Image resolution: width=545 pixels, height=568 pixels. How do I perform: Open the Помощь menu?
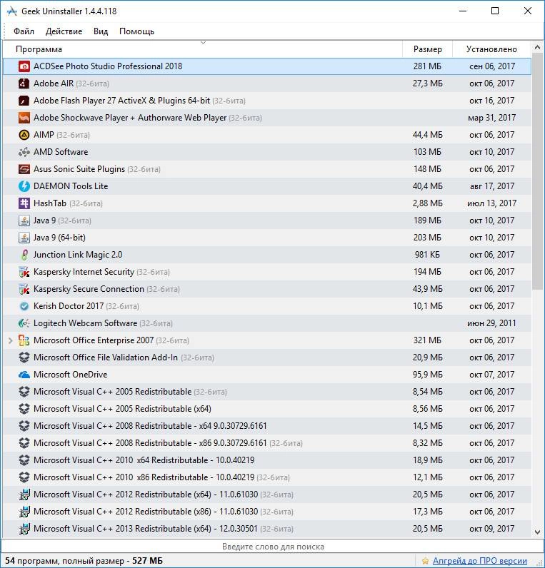(x=136, y=31)
